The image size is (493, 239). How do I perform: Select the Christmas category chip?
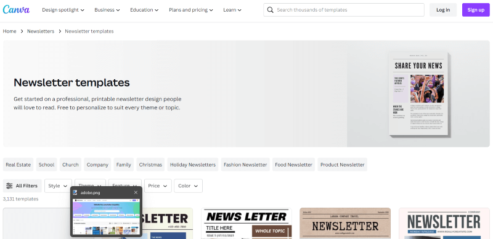coord(150,165)
